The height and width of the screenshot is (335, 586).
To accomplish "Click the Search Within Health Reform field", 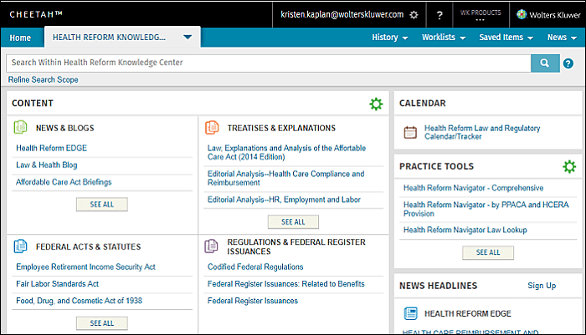I will 268,63.
